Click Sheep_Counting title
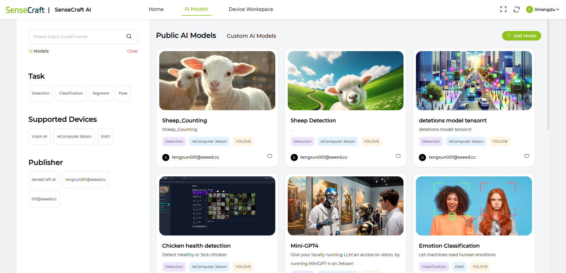The width and height of the screenshot is (566, 273). coord(184,121)
